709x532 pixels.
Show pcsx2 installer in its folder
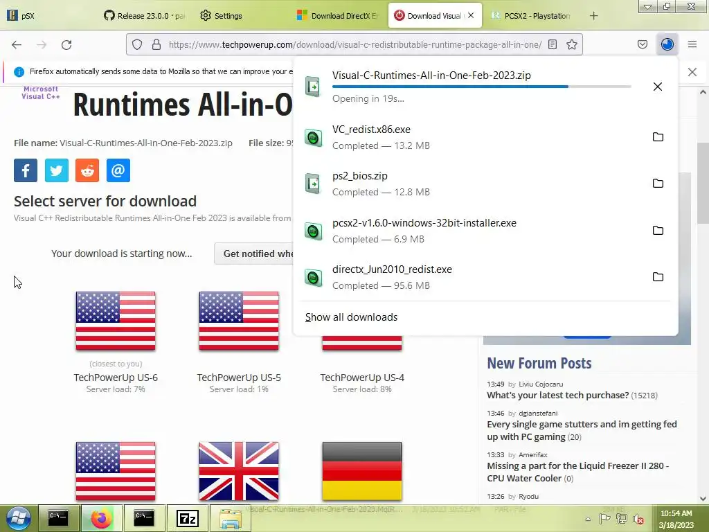coord(658,230)
